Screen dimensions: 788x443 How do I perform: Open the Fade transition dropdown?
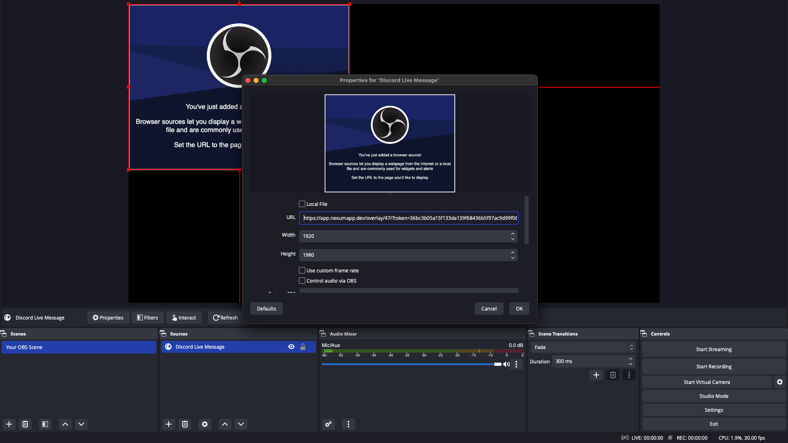point(583,347)
